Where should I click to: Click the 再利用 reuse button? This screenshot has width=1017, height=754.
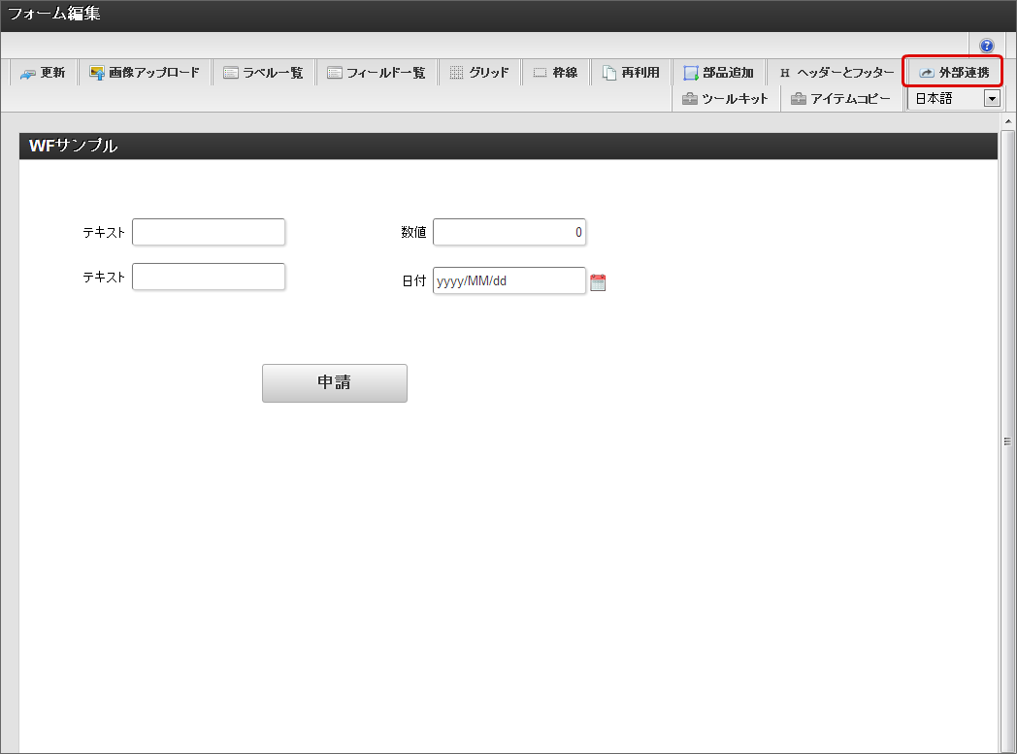tap(631, 73)
